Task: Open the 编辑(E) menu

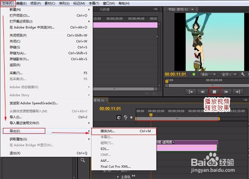Action: click(21, 3)
